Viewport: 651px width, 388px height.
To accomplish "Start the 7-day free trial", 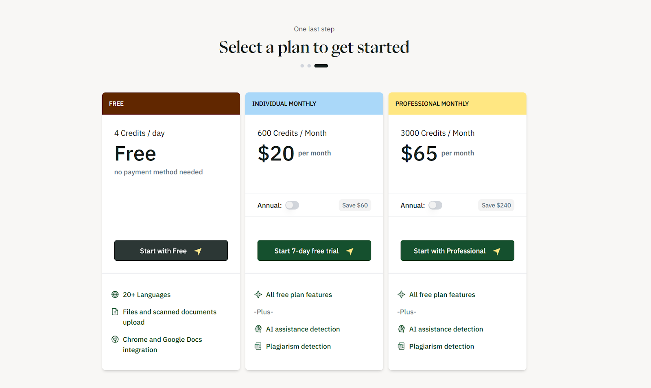I will pyautogui.click(x=314, y=251).
